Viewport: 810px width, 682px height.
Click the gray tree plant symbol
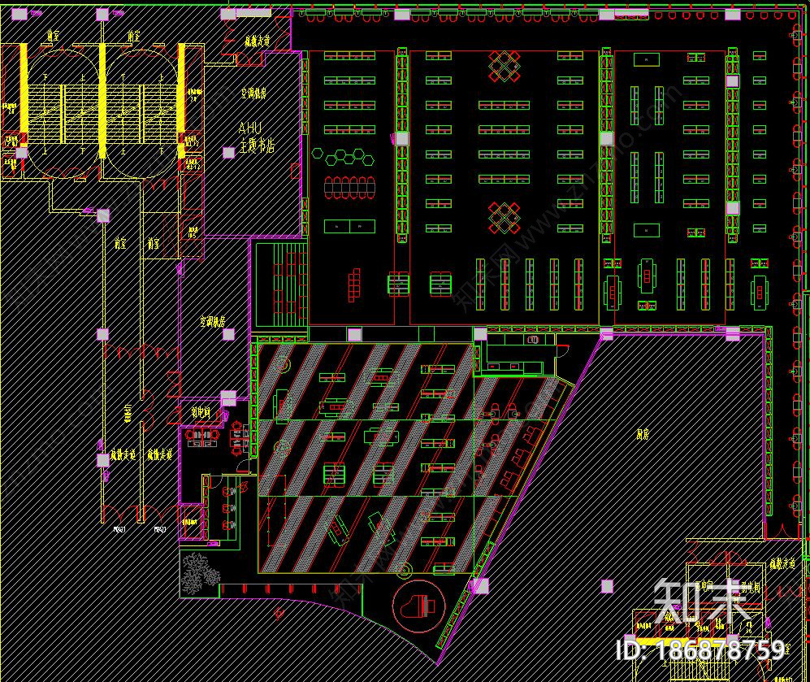click(x=201, y=574)
